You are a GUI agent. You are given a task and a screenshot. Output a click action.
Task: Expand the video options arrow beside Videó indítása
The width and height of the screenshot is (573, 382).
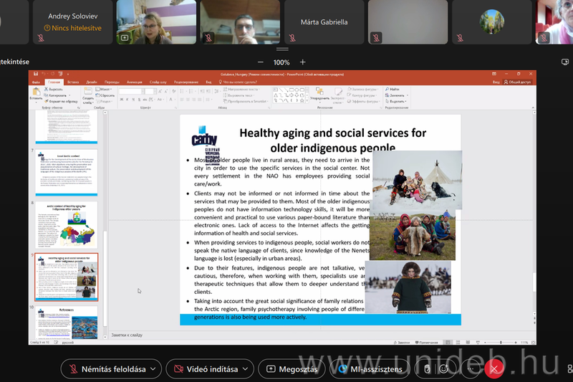[x=246, y=369]
